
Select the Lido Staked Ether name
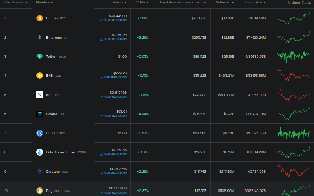tap(60, 152)
